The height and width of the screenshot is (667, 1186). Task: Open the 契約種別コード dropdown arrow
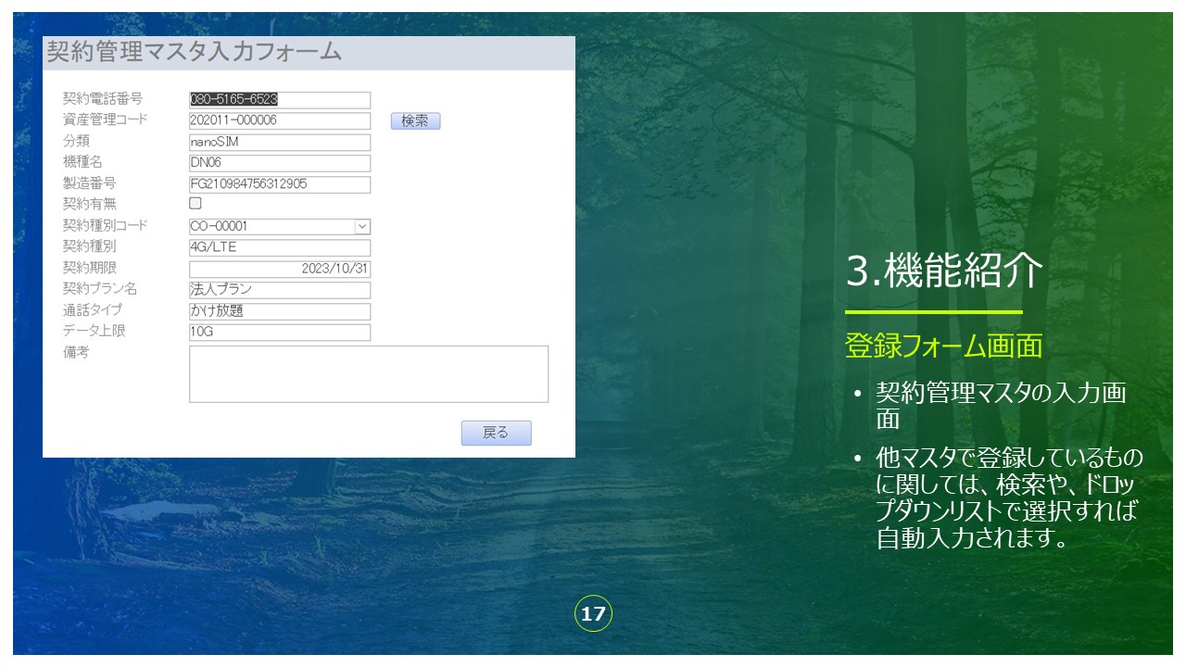[361, 226]
